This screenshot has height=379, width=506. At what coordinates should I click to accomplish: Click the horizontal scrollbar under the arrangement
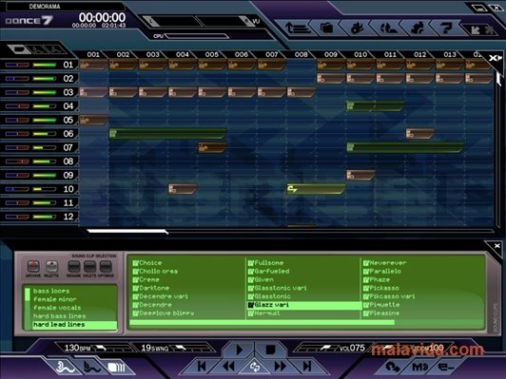tap(127, 231)
